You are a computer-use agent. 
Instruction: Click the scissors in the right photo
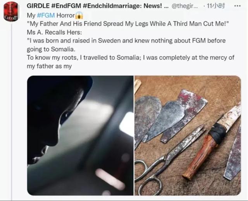click(x=170, y=159)
